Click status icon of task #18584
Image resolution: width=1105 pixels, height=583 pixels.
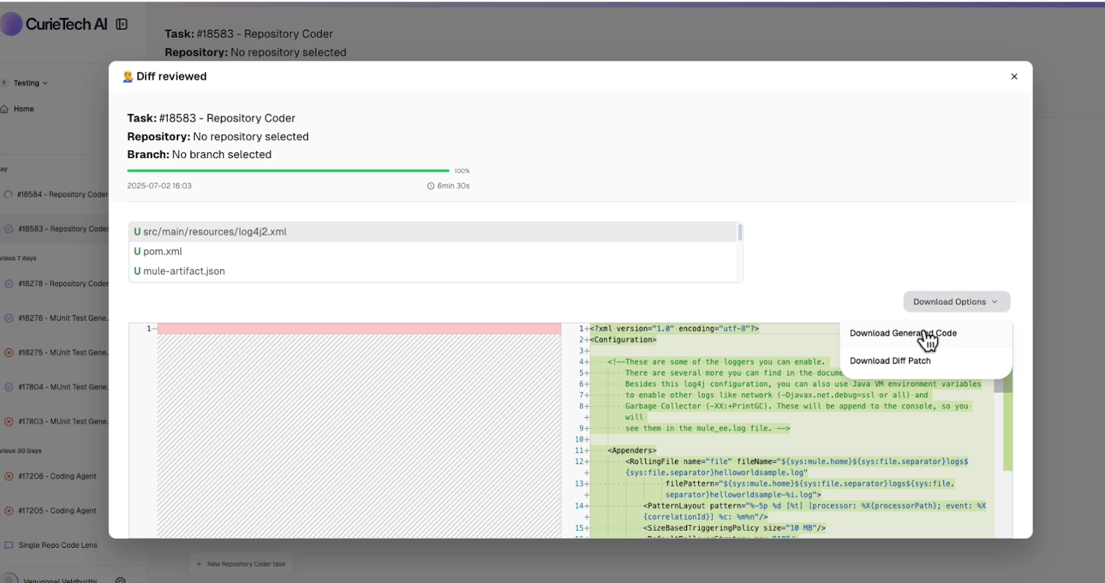point(8,195)
